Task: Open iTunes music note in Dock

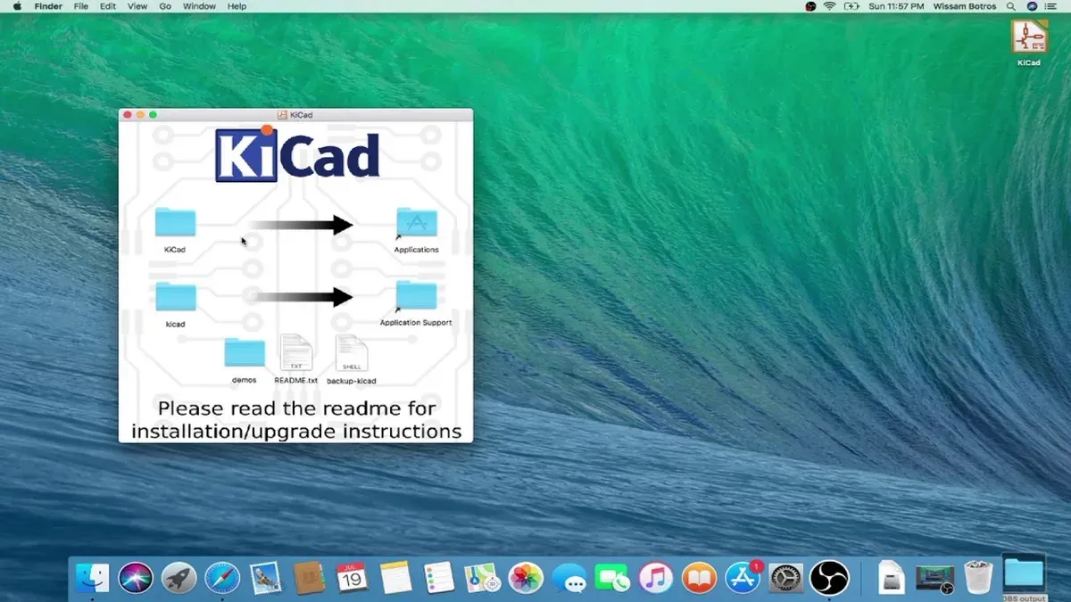Action: coord(656,578)
